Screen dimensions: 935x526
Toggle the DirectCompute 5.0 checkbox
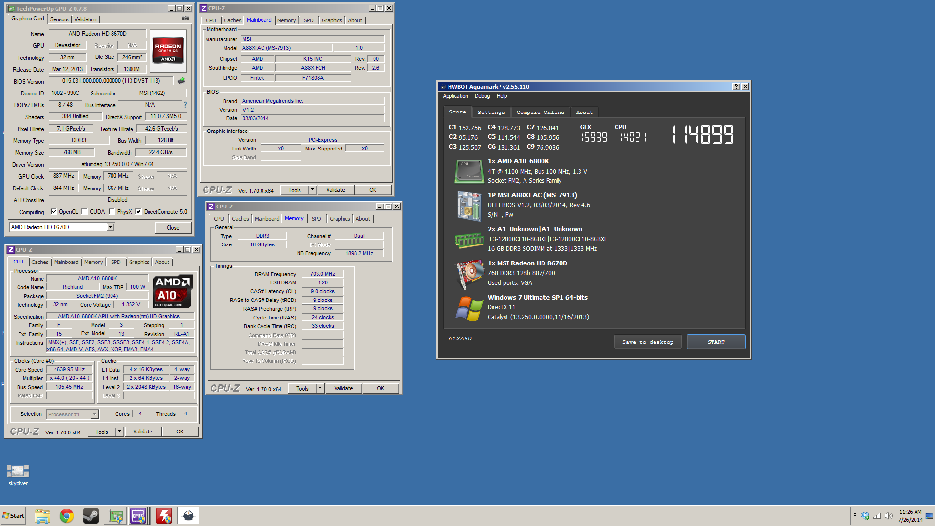pos(138,212)
